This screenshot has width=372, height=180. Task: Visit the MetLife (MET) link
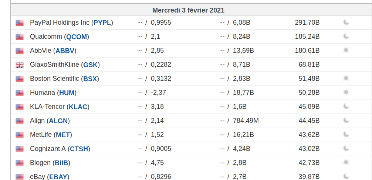(x=51, y=135)
